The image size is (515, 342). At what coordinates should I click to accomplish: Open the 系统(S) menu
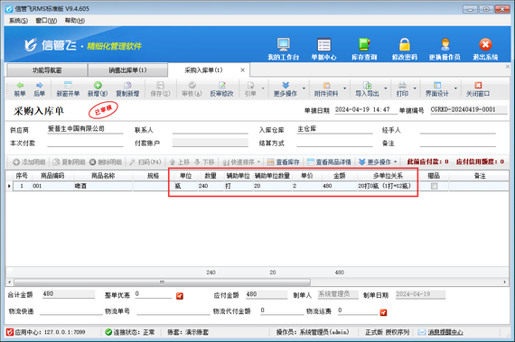coord(18,21)
